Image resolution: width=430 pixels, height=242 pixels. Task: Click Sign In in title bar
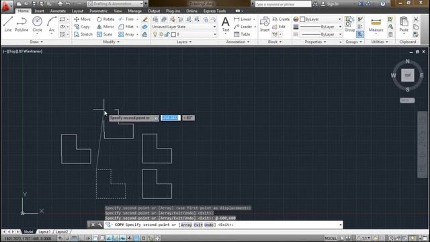[330, 4]
